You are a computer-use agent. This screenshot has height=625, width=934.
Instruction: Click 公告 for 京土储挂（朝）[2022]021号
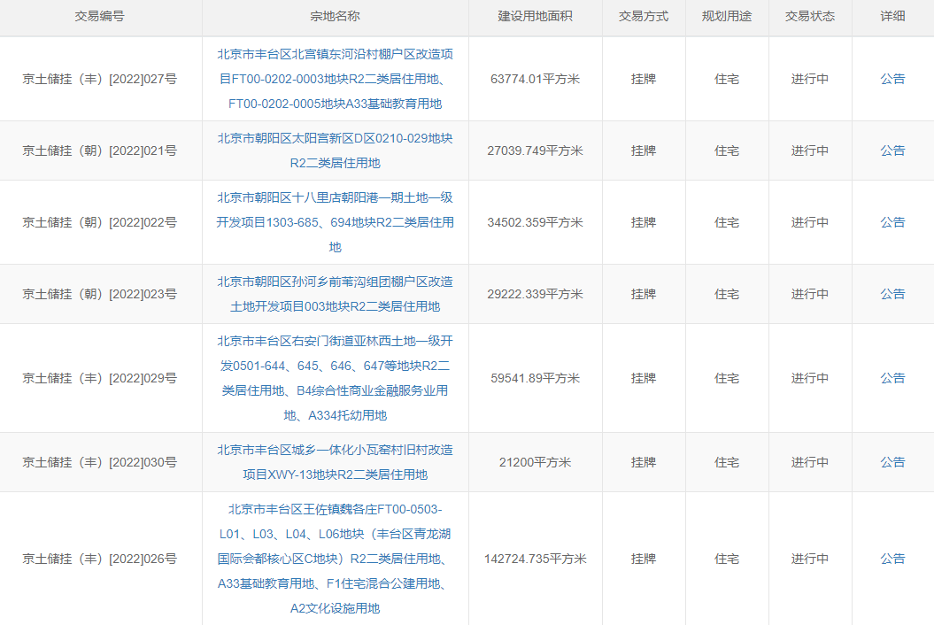click(892, 150)
